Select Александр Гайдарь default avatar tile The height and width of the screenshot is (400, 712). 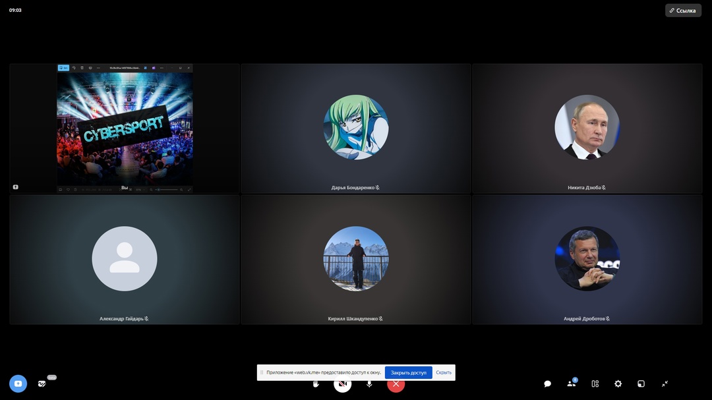[x=125, y=260]
